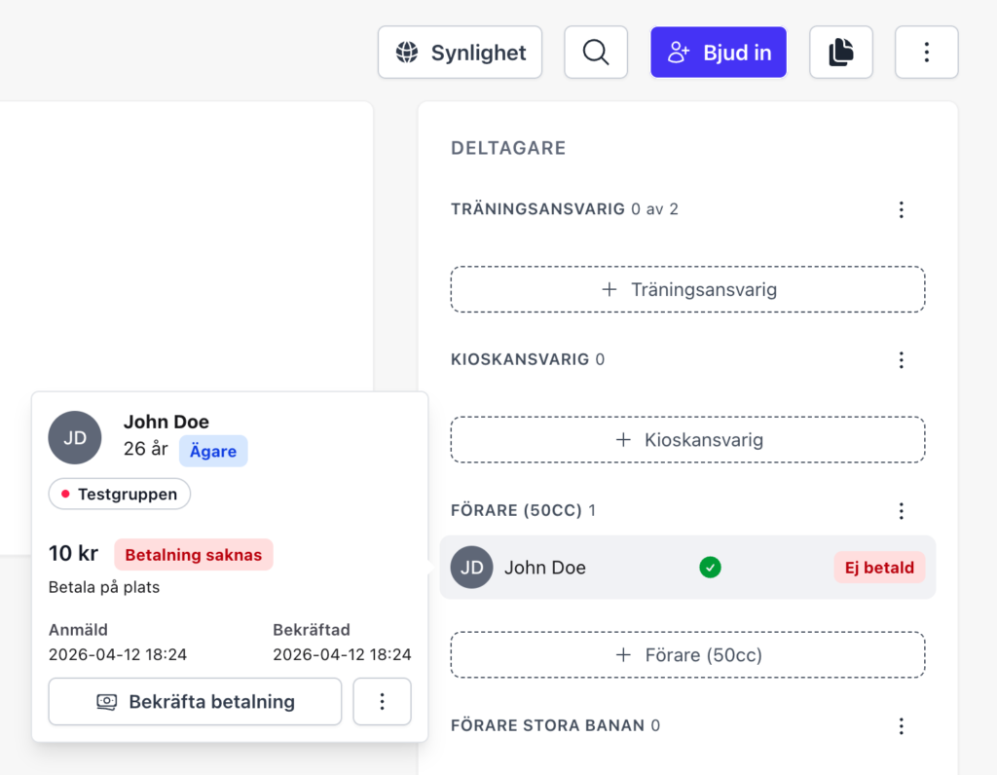997x775 pixels.
Task: Click John Doe's avatar in participant row
Action: coord(472,568)
